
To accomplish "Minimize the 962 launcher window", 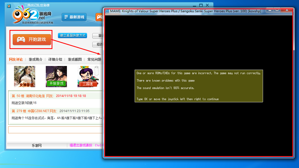I will [194, 5].
